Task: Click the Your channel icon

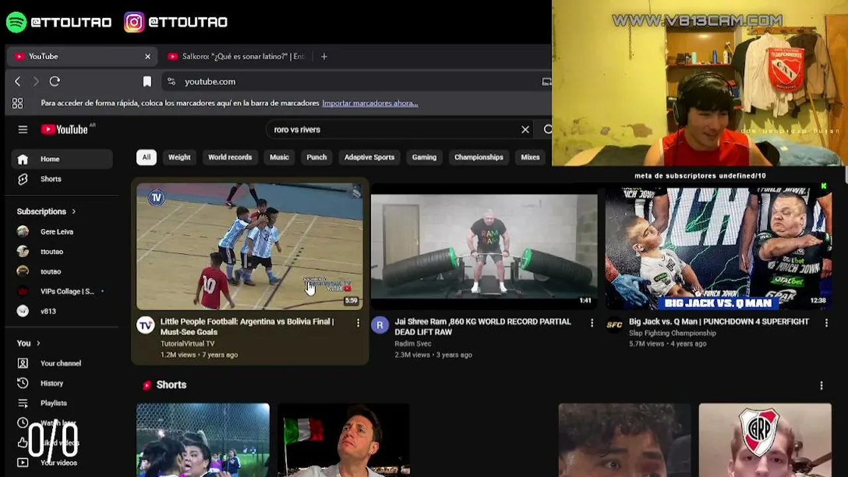Action: coord(23,363)
